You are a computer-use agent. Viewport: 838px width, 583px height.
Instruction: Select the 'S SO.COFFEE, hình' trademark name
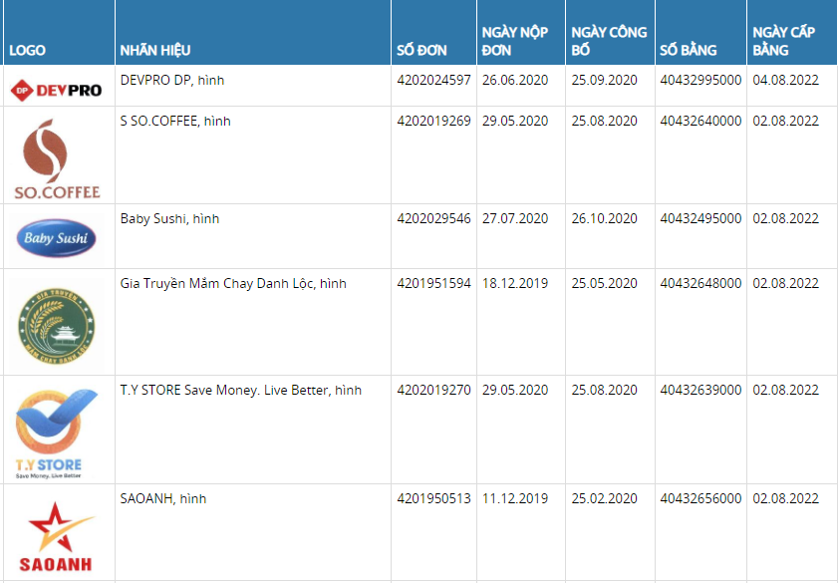point(175,122)
